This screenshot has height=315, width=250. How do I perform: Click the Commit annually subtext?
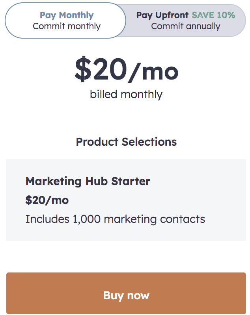pos(186,27)
